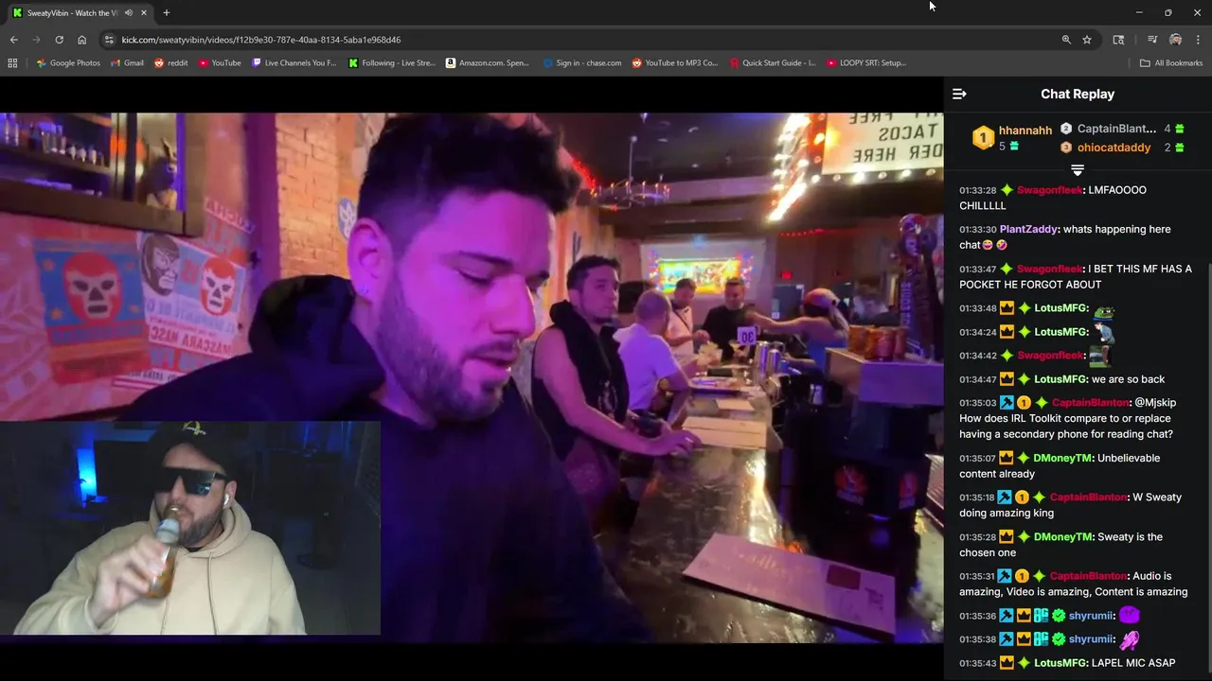Close the SweatyVibin browser tab
This screenshot has width=1212, height=681.
(144, 12)
